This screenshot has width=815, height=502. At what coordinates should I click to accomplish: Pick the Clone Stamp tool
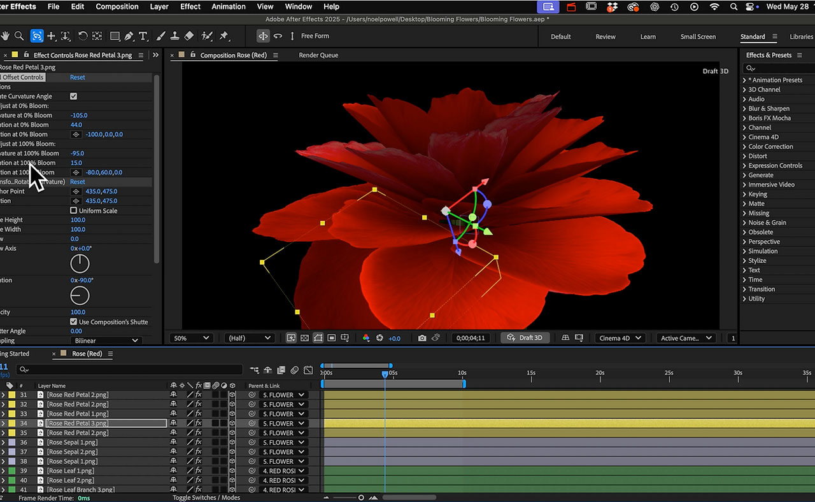(175, 36)
